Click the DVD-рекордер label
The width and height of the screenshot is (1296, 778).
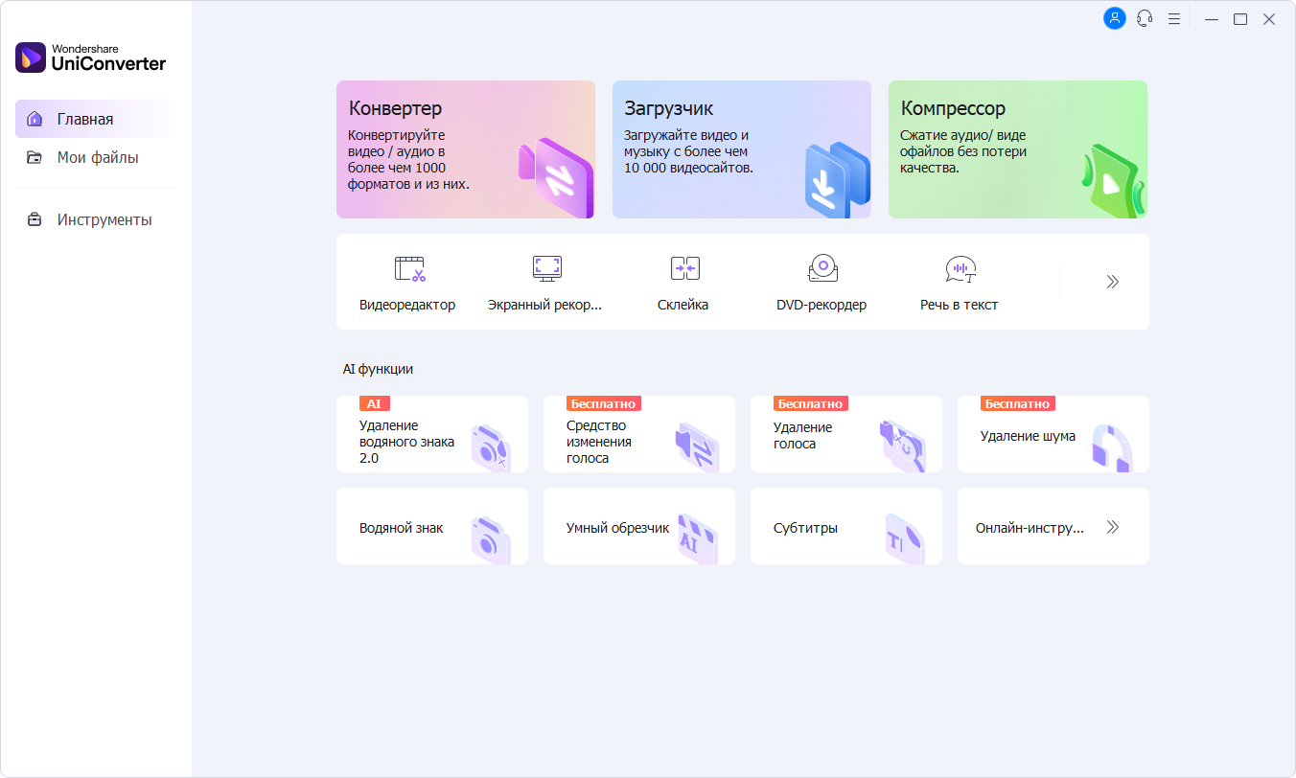click(x=822, y=305)
